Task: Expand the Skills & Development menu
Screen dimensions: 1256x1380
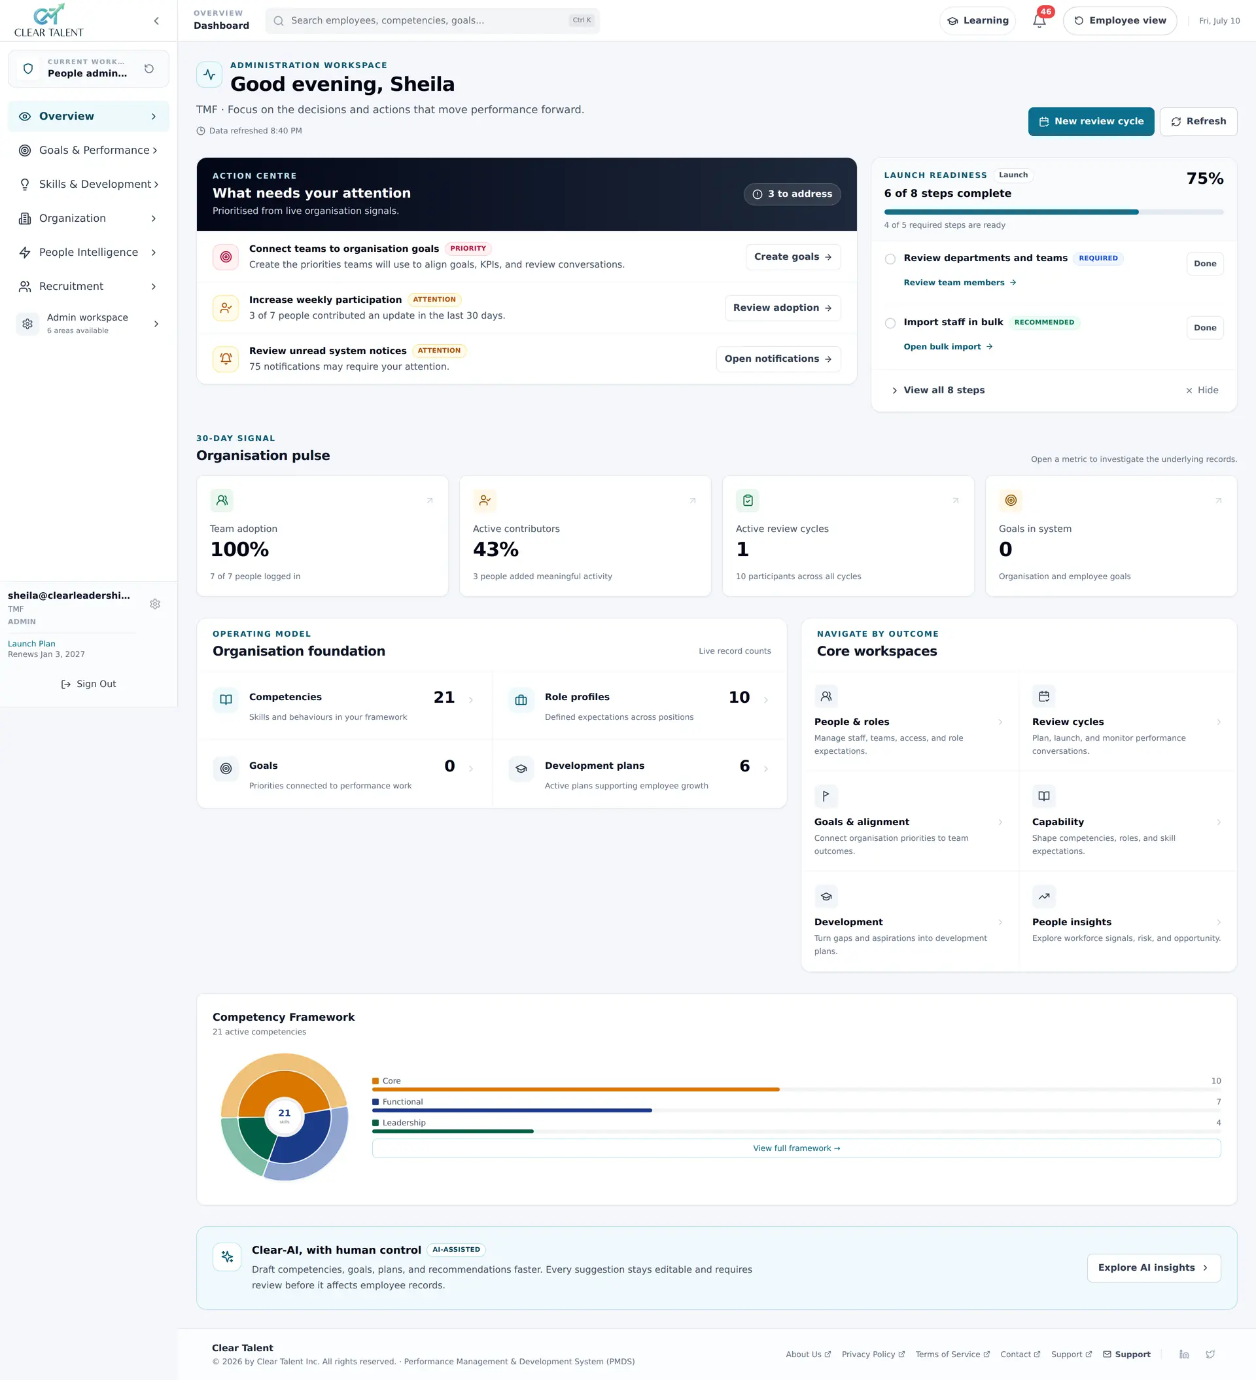Action: [88, 184]
